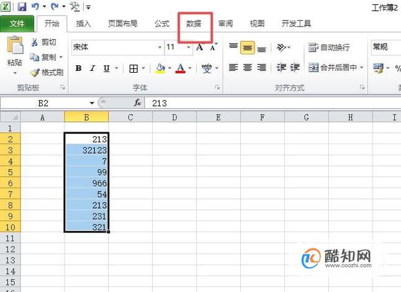The height and width of the screenshot is (292, 401).
Task: Click the Redo arrow icon
Action: 55,6
